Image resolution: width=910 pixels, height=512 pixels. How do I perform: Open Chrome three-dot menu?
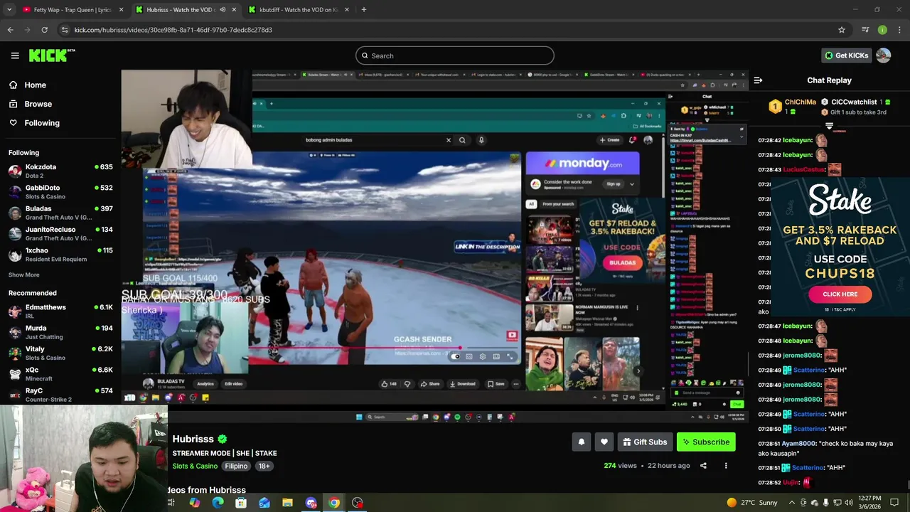coord(899,30)
